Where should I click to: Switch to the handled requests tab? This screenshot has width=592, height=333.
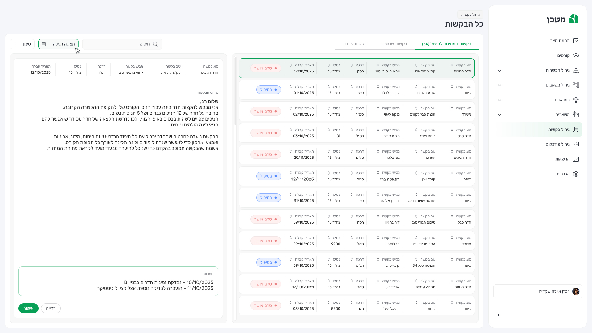pyautogui.click(x=394, y=44)
